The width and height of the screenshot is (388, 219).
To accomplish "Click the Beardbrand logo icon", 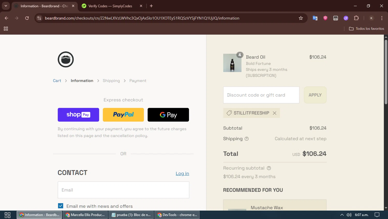I will tap(66, 59).
